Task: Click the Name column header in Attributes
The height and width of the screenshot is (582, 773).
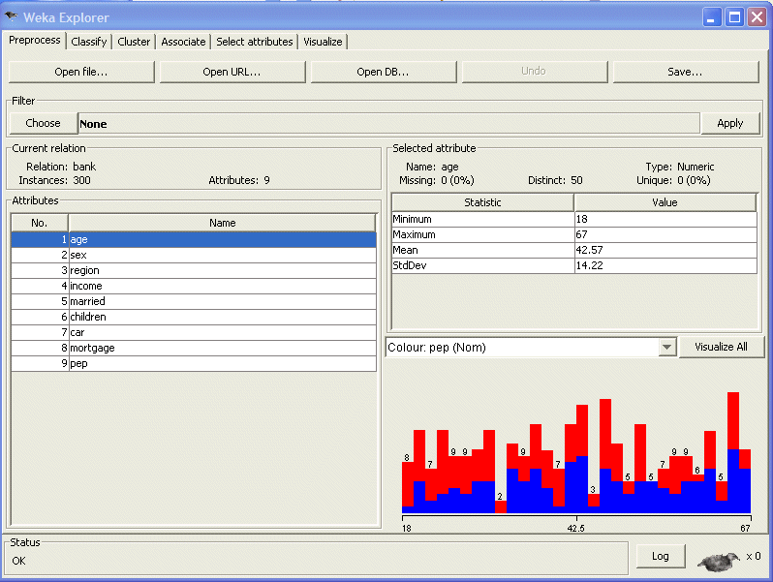Action: tap(222, 223)
